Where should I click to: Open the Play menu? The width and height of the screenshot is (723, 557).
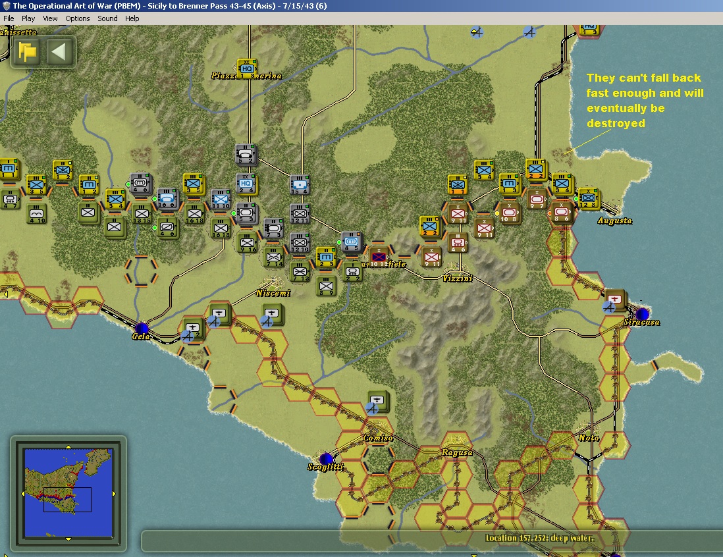click(x=28, y=18)
